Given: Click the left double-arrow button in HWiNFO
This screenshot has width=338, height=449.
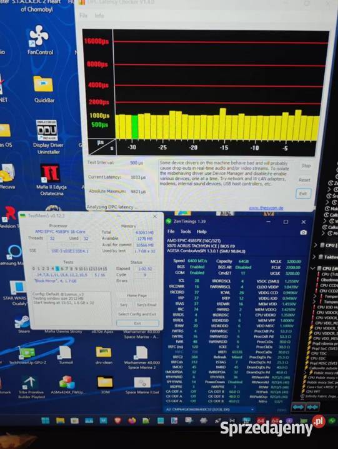Looking at the screenshot, I should coord(298,407).
